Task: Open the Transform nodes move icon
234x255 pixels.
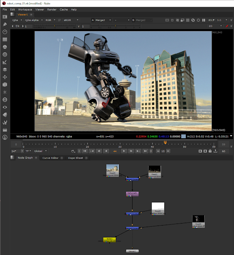Action: click(x=5, y=77)
